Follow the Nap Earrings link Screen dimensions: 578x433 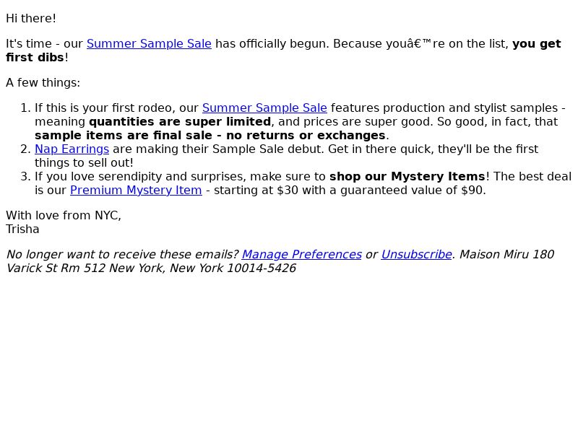pos(72,149)
